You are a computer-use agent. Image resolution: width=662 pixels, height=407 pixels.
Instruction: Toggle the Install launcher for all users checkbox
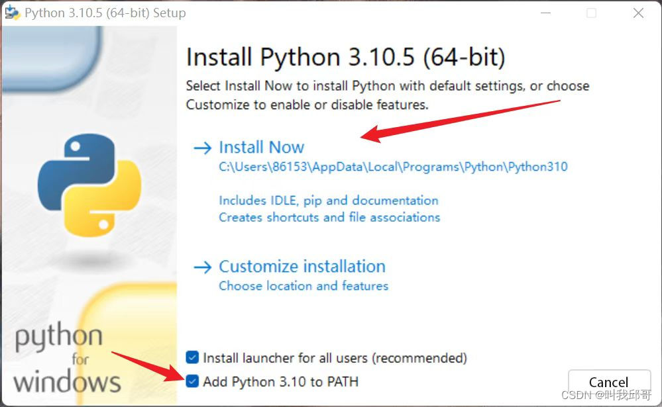tap(192, 358)
